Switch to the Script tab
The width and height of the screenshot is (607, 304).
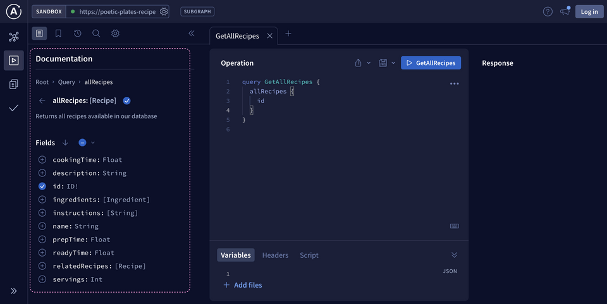309,255
